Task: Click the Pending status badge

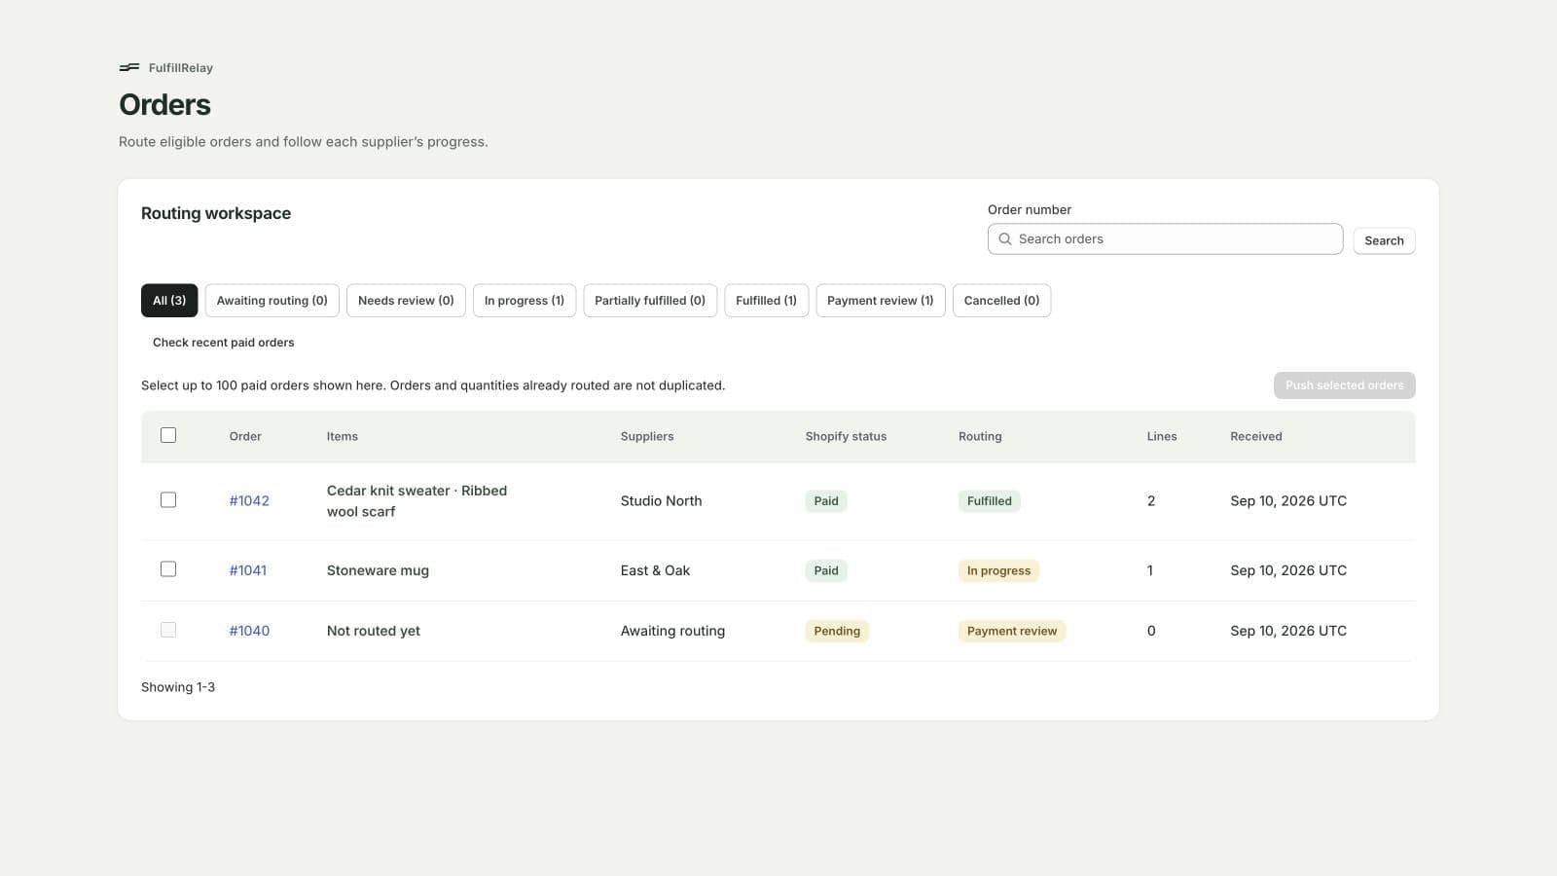Action: (x=837, y=631)
